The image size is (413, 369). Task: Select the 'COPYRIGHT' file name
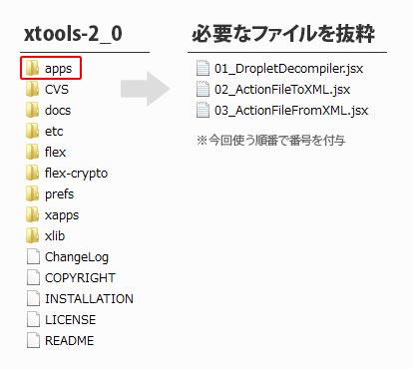pos(80,278)
